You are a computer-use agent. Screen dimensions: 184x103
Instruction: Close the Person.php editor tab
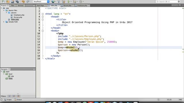tap(73, 5)
